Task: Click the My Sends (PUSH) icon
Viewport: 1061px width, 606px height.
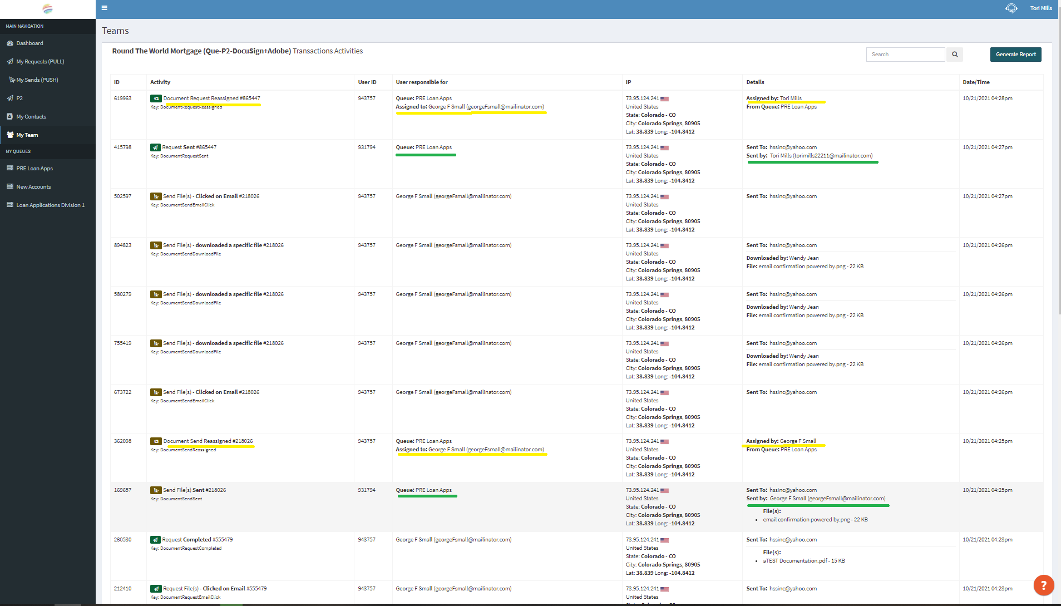Action: click(x=12, y=80)
